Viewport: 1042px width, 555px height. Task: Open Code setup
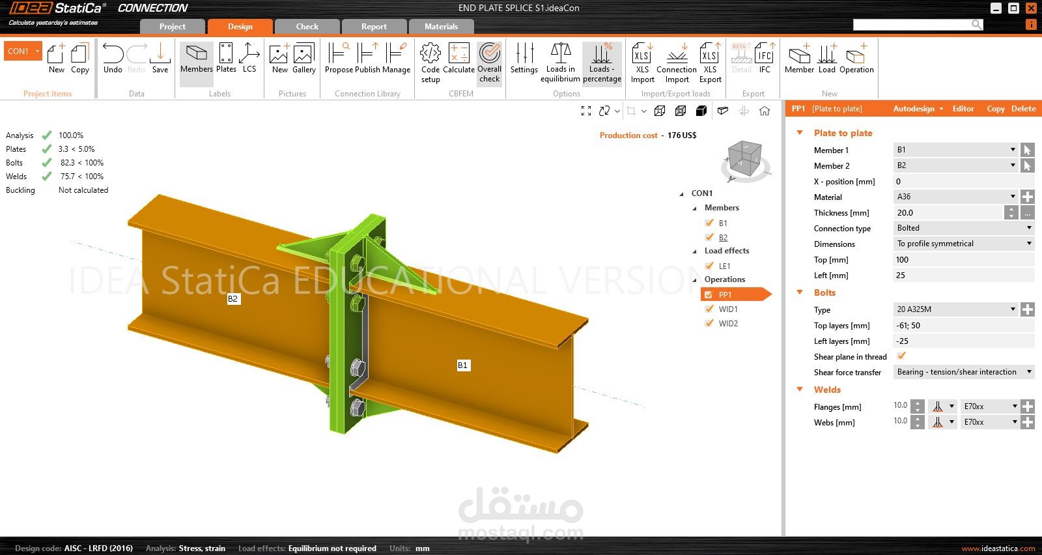click(430, 63)
